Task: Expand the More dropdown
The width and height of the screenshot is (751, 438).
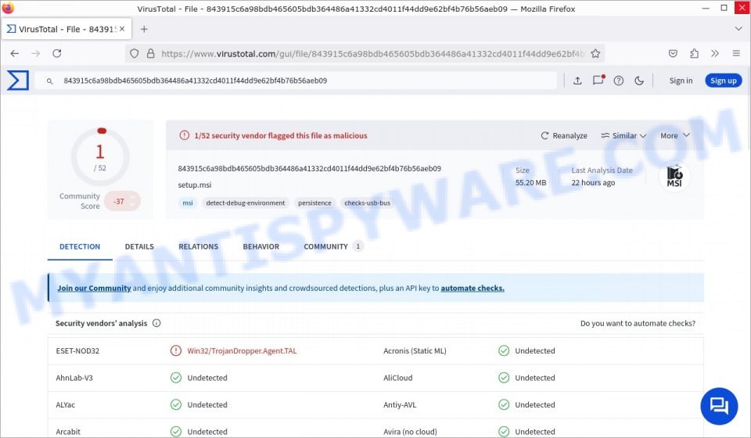Action: click(x=675, y=136)
